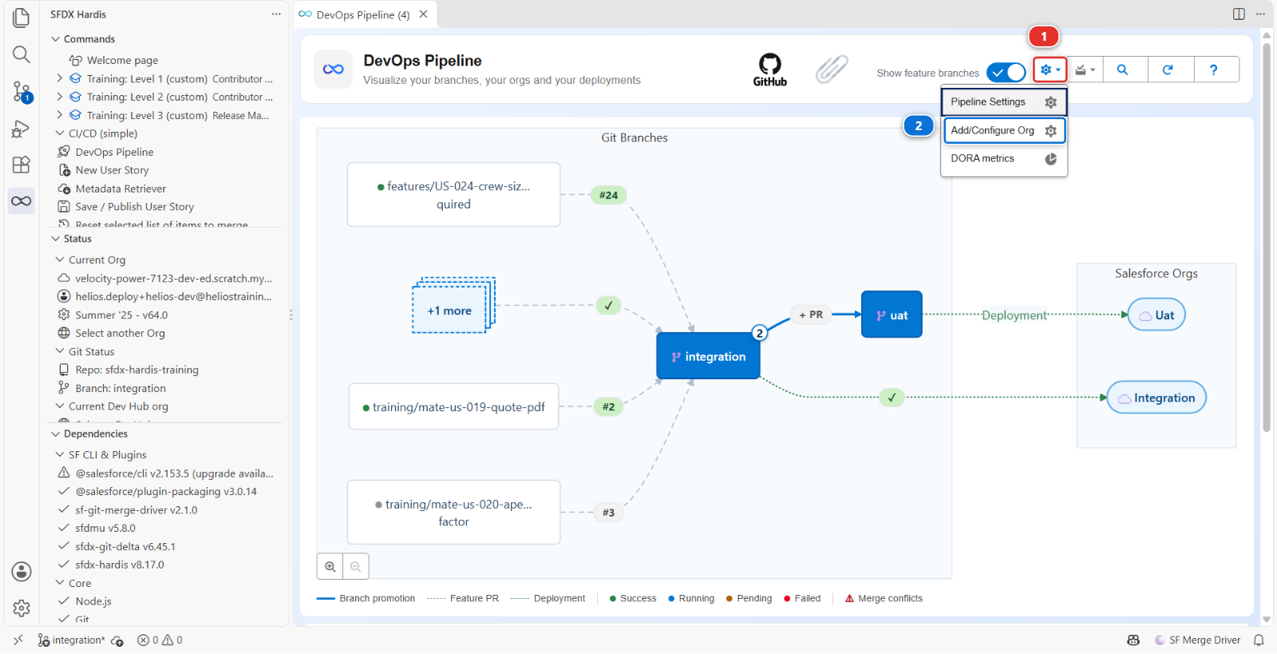Click the search magnifier pipeline button
Screen dimensions: 1277x654
click(1122, 69)
